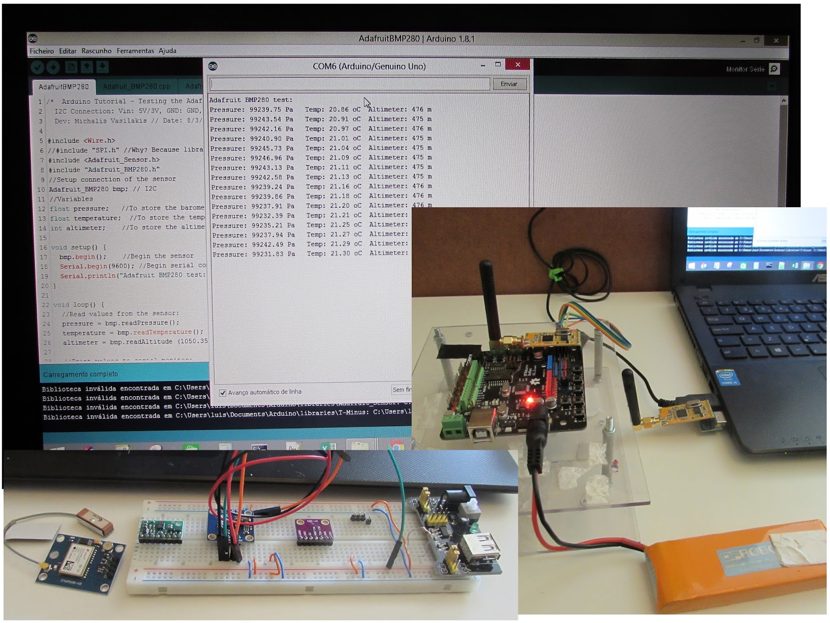This screenshot has height=623, width=830.
Task: Click the '//Variables' comment line
Action: (x=71, y=199)
